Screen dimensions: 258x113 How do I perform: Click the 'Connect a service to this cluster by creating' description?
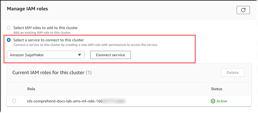click(x=86, y=45)
